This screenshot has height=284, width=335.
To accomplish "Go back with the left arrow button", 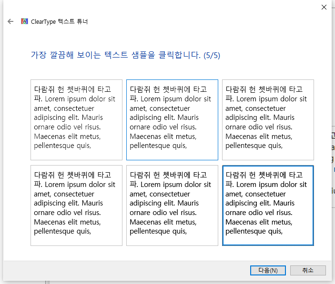I will (10, 21).
